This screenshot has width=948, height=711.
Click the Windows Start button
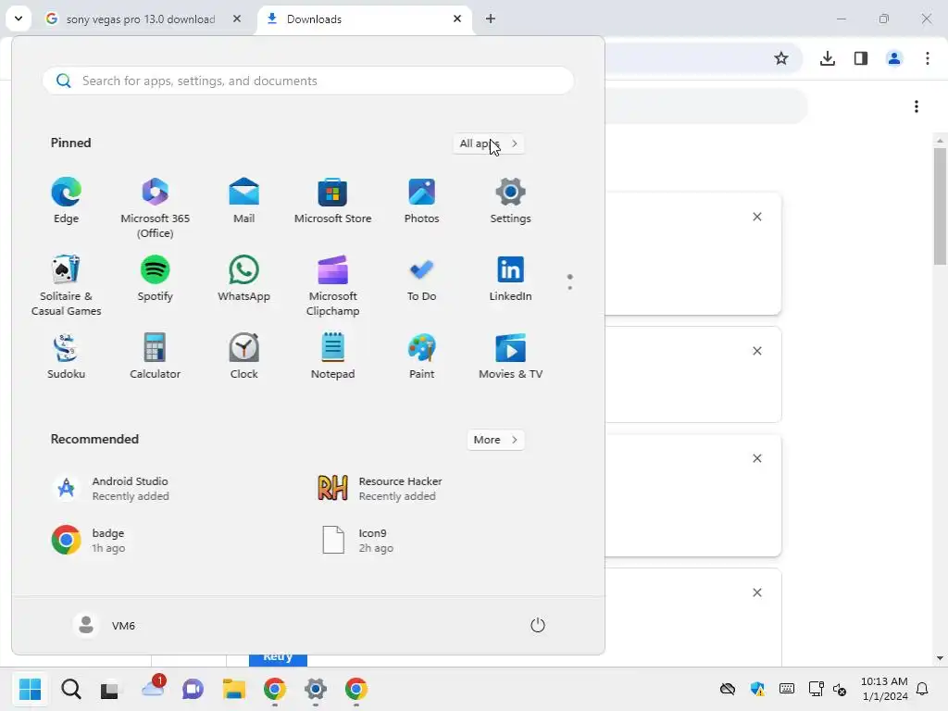tap(30, 689)
